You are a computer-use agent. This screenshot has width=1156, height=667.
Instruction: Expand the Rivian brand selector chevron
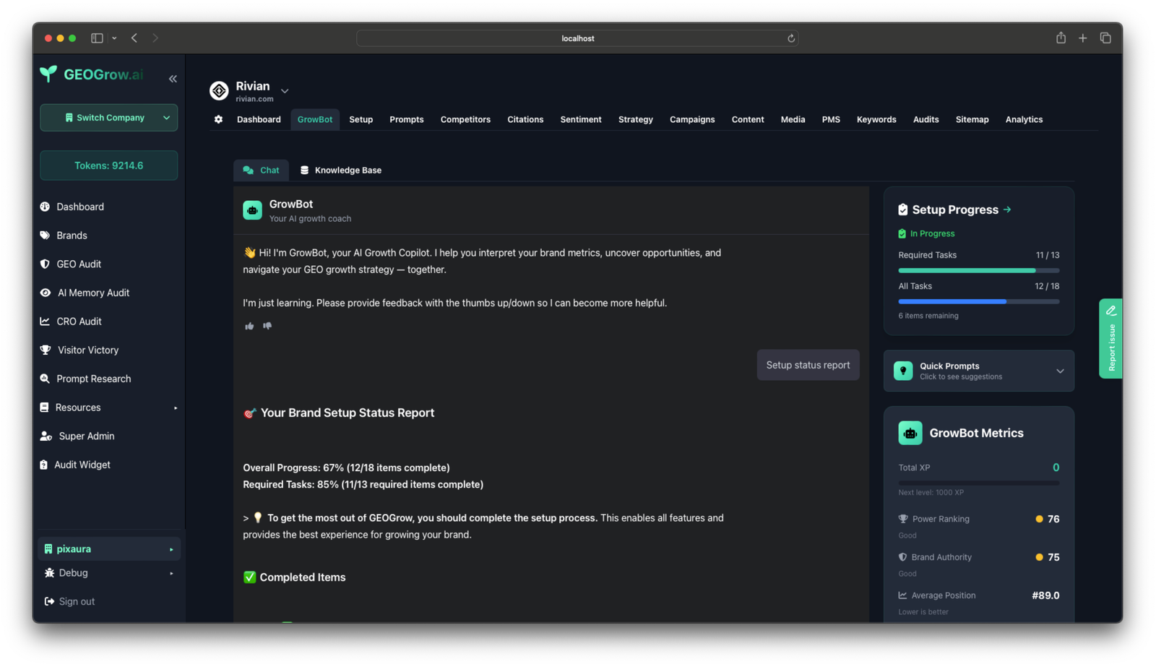[285, 91]
